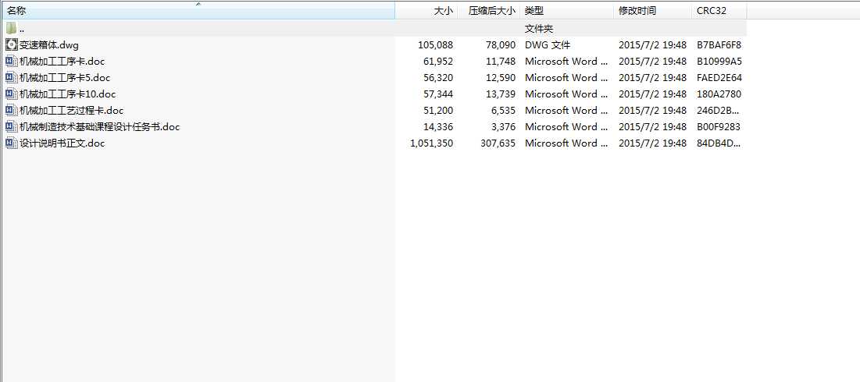
Task: Click the modified time in 变速箱体.dwg row
Action: 653,45
